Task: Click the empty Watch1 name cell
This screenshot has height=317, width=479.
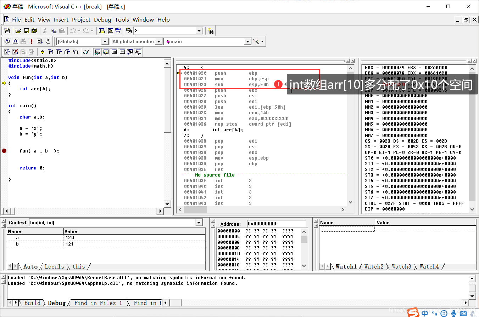Action: coord(347,229)
